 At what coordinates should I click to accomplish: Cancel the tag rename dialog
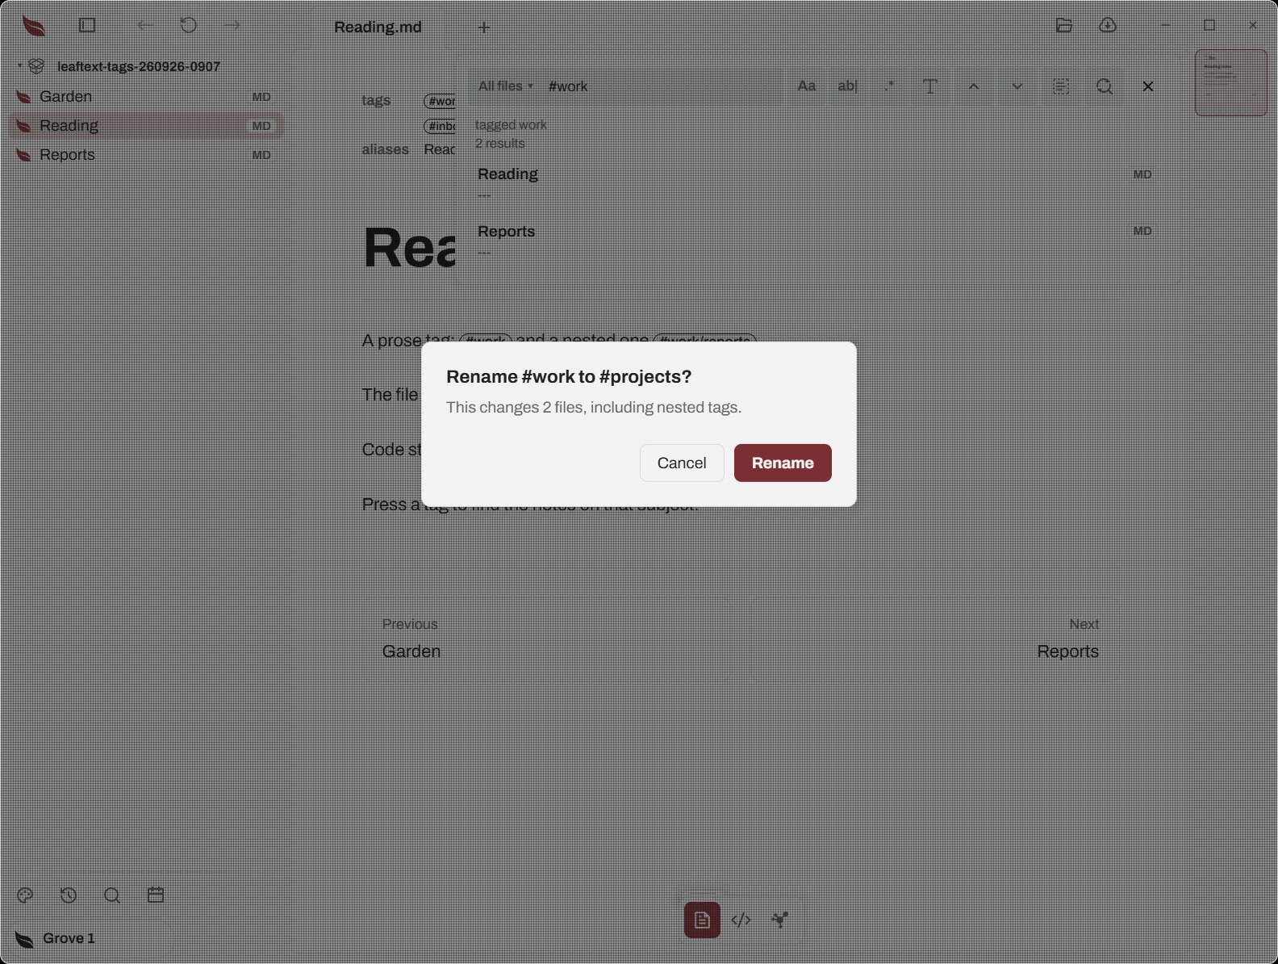tap(682, 463)
